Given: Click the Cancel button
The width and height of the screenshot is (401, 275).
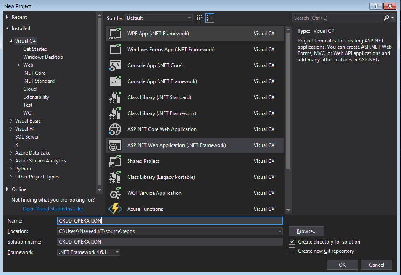Looking at the screenshot, I should 377,265.
